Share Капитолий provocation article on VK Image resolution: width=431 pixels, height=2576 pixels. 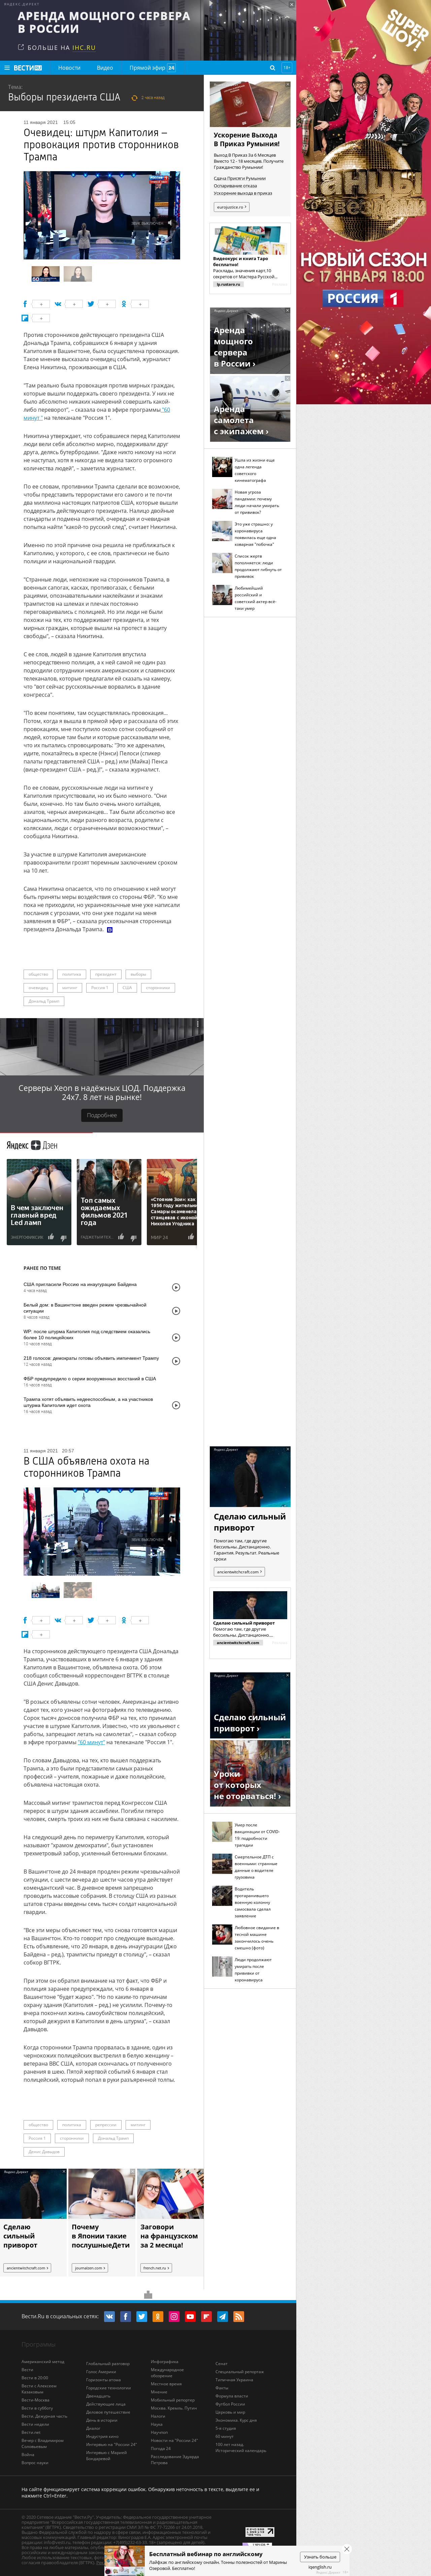[58, 304]
